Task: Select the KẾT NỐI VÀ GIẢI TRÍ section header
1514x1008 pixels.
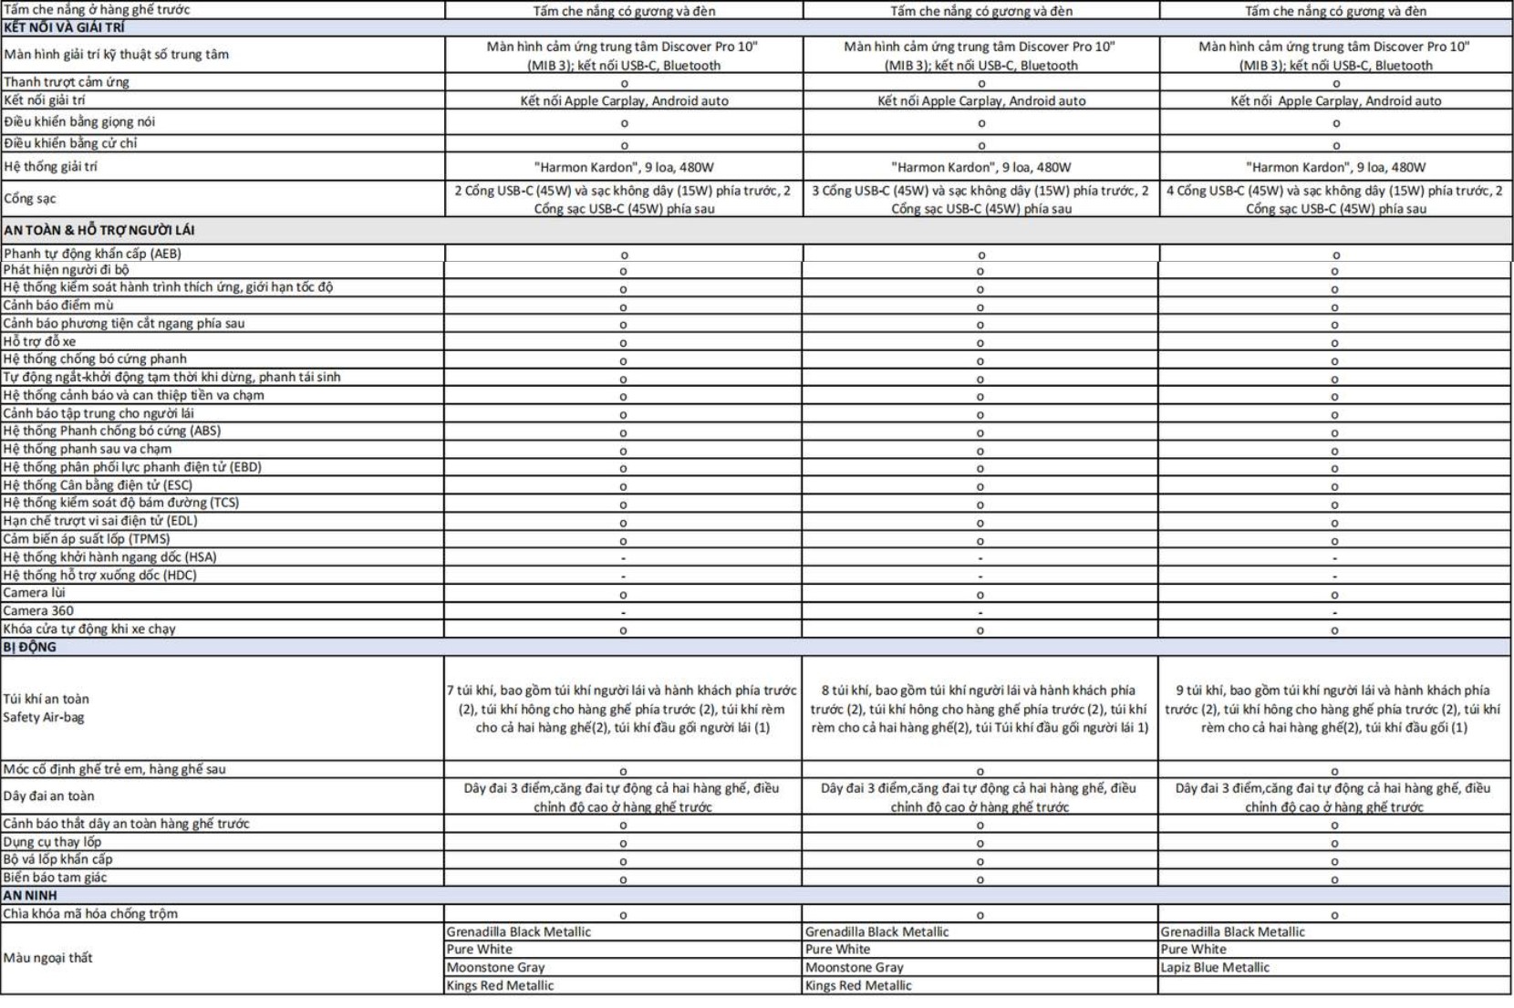Action: coord(64,27)
